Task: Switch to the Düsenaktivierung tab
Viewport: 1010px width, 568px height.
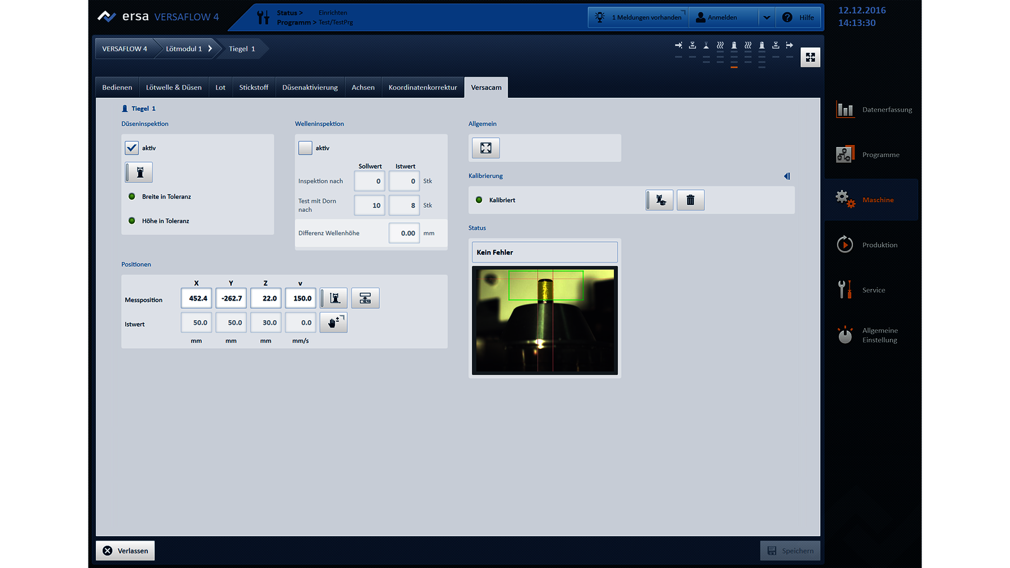Action: [310, 87]
